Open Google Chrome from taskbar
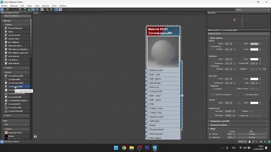 pyautogui.click(x=124, y=148)
